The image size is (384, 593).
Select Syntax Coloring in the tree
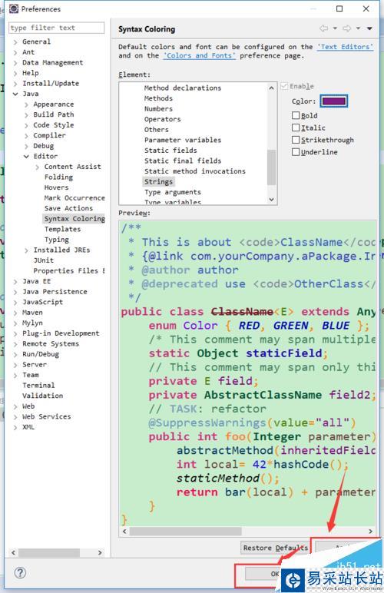coord(74,219)
